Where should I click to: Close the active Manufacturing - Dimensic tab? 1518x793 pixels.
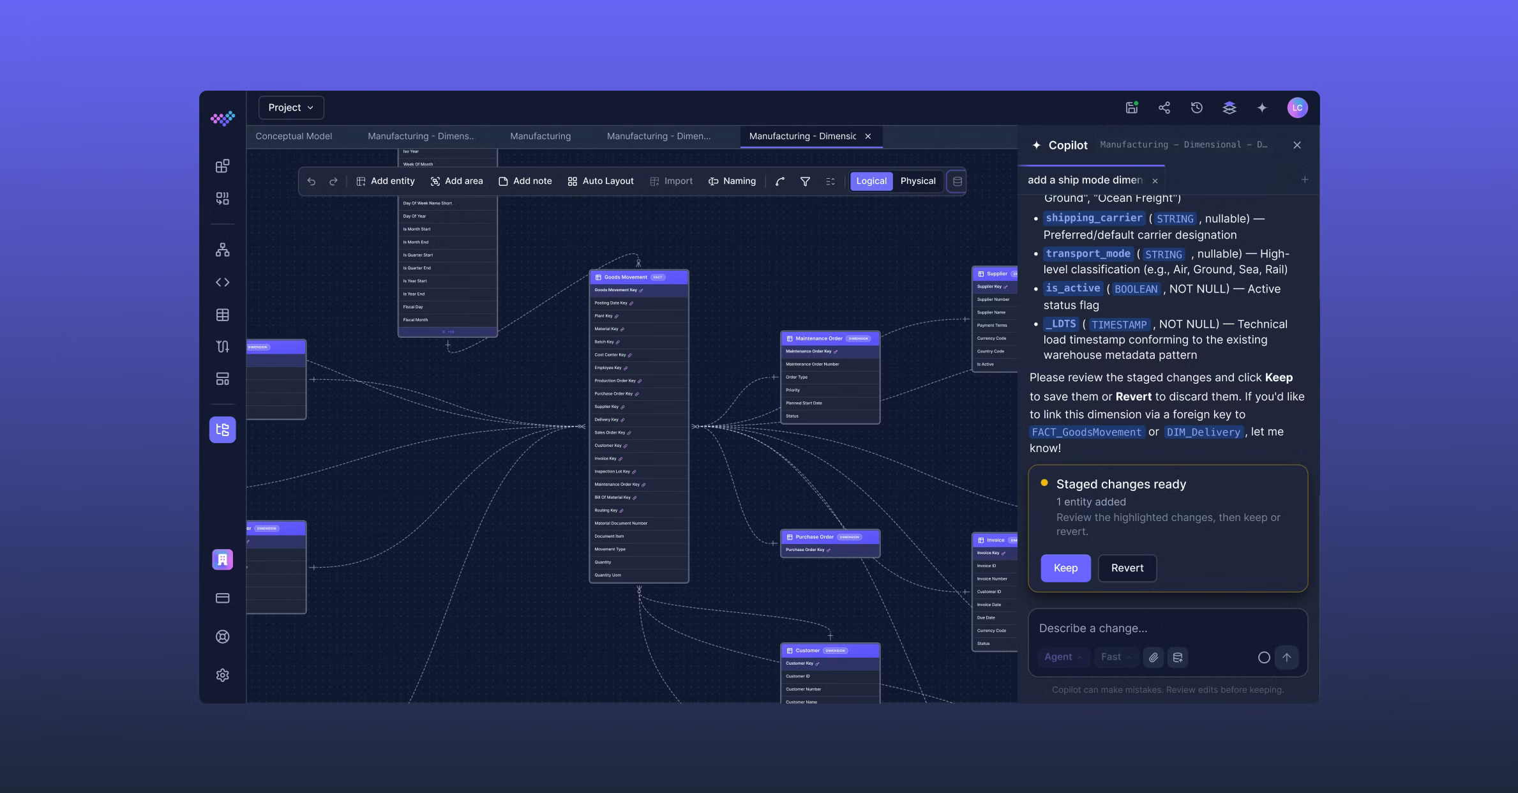click(x=868, y=136)
